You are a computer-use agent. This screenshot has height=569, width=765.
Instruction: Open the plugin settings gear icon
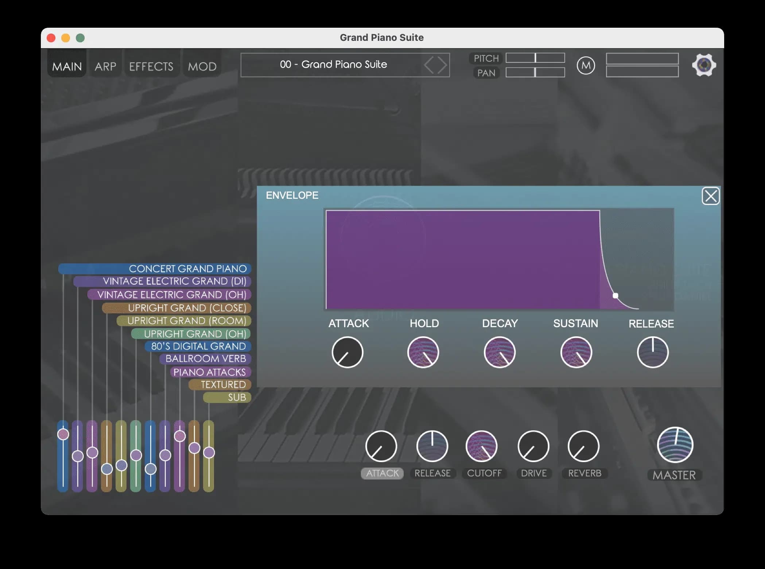point(704,65)
